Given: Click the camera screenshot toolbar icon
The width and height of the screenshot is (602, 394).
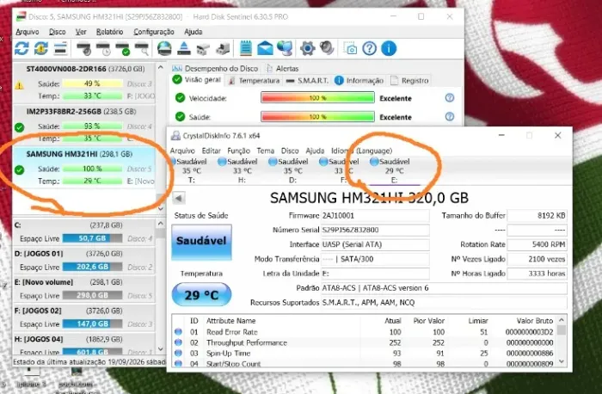Looking at the screenshot, I should click(x=350, y=49).
